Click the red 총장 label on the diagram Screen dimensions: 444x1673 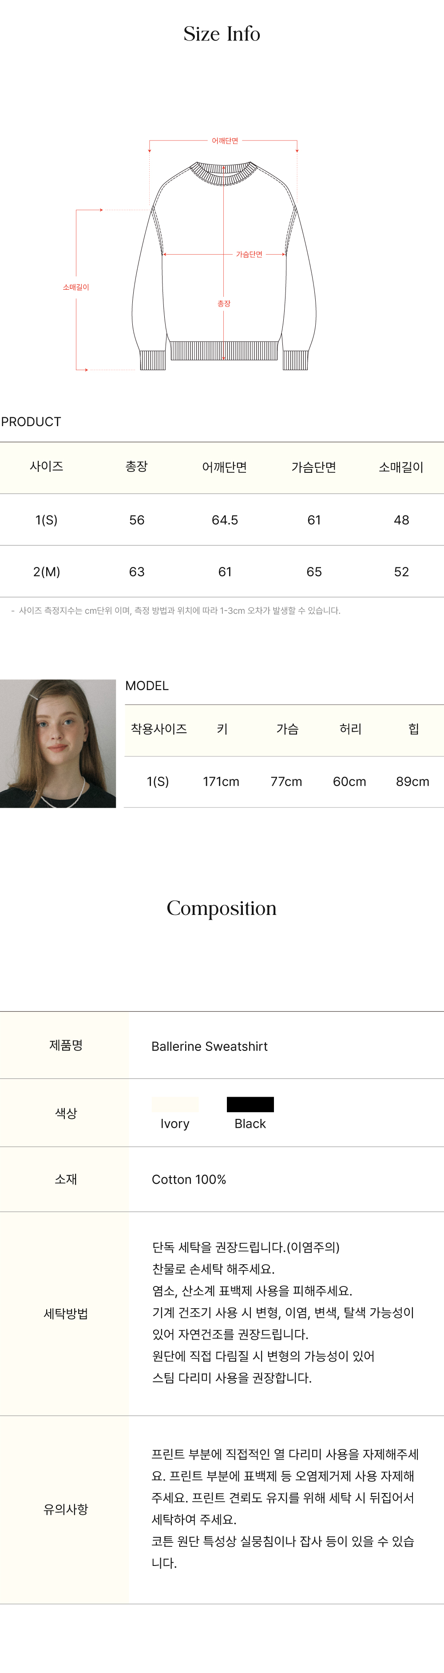[223, 303]
